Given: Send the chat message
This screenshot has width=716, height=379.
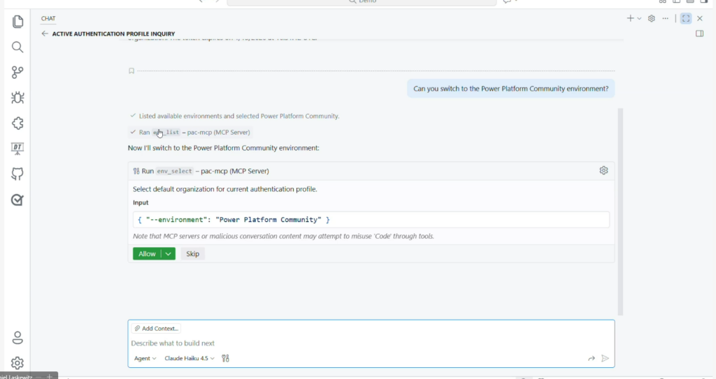Looking at the screenshot, I should tap(605, 359).
